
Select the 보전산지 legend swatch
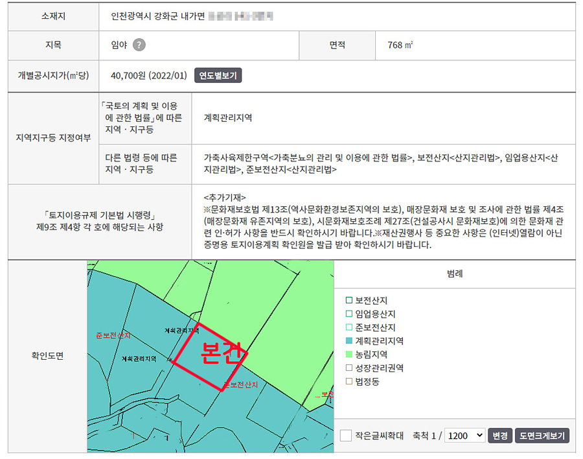pyautogui.click(x=350, y=300)
